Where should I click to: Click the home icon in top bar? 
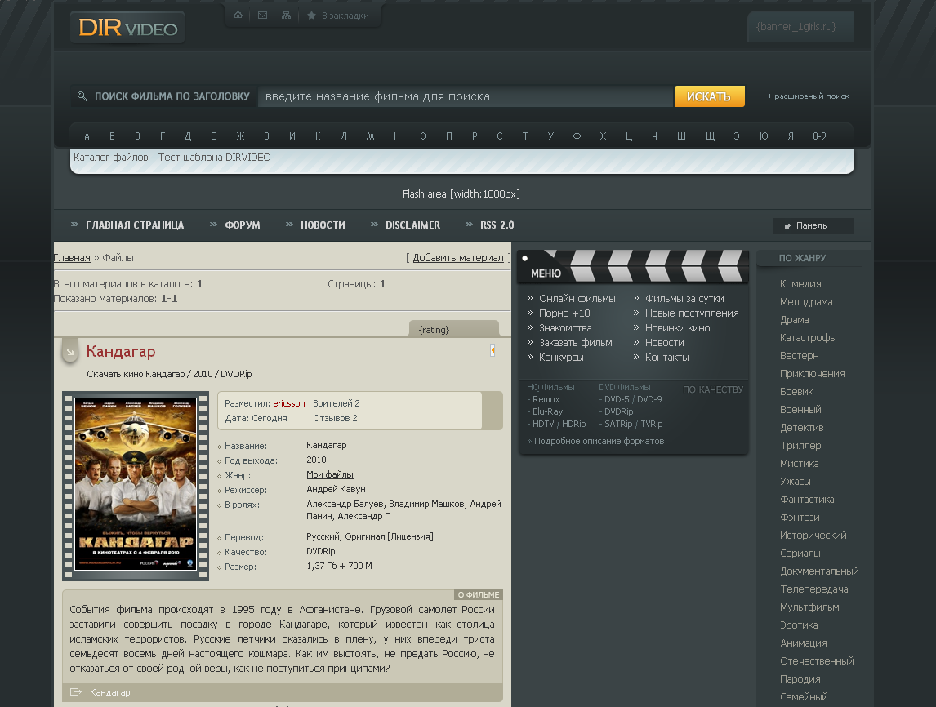click(238, 16)
